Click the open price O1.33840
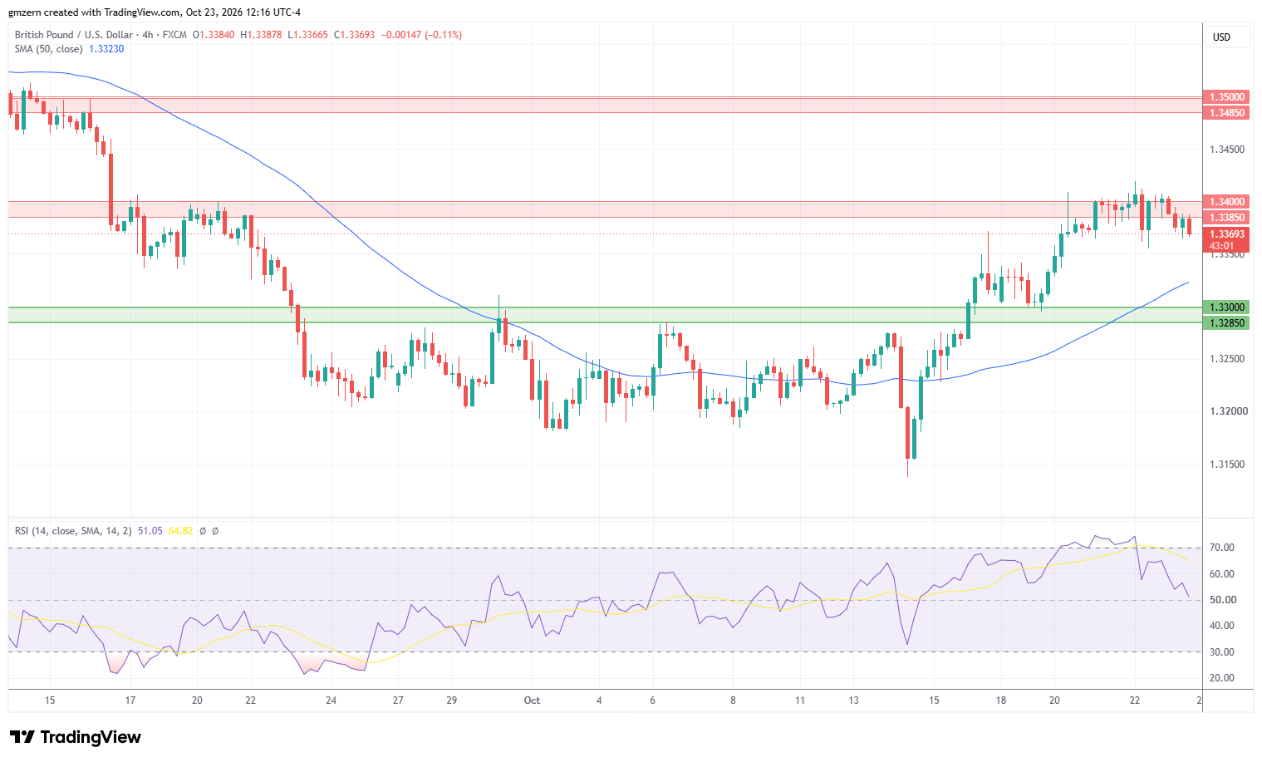 pyautogui.click(x=214, y=35)
